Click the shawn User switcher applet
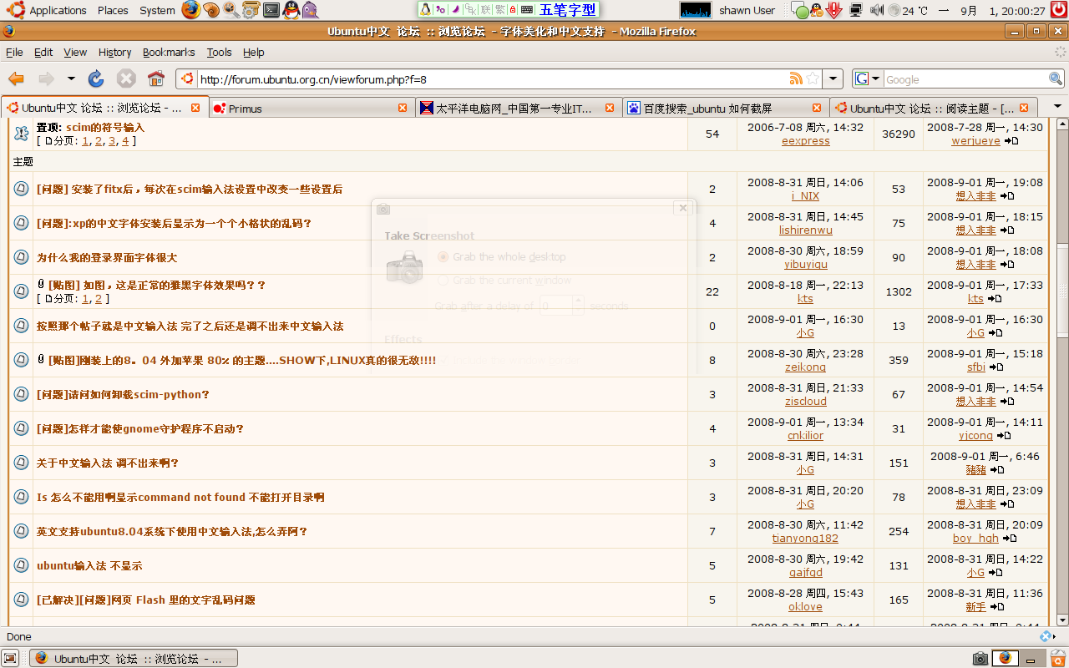This screenshot has height=668, width=1069. [747, 11]
